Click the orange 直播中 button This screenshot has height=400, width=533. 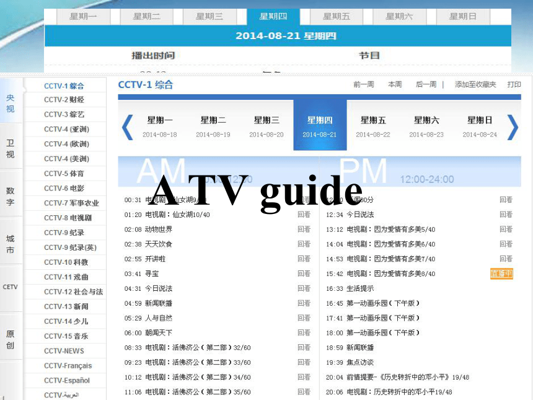[501, 273]
